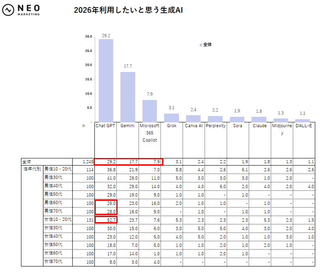Click the 男性60代 row label
322x272 pixels.
pos(53,202)
